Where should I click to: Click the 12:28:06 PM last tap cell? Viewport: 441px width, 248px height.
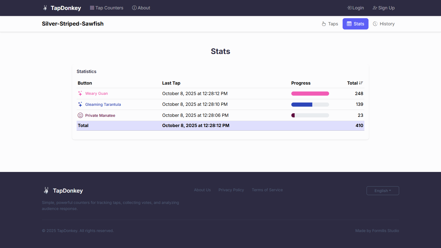point(195,115)
